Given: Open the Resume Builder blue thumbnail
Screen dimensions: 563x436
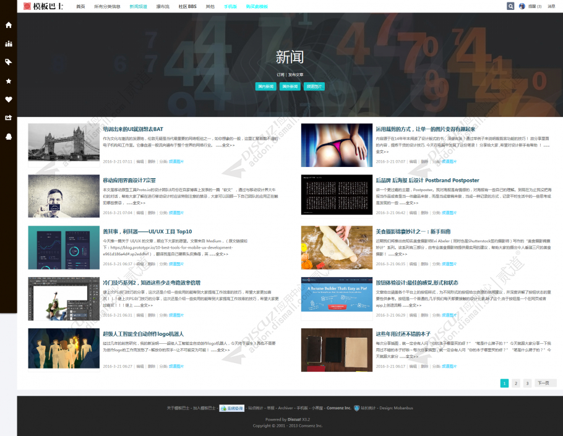Looking at the screenshot, I should pos(337,294).
